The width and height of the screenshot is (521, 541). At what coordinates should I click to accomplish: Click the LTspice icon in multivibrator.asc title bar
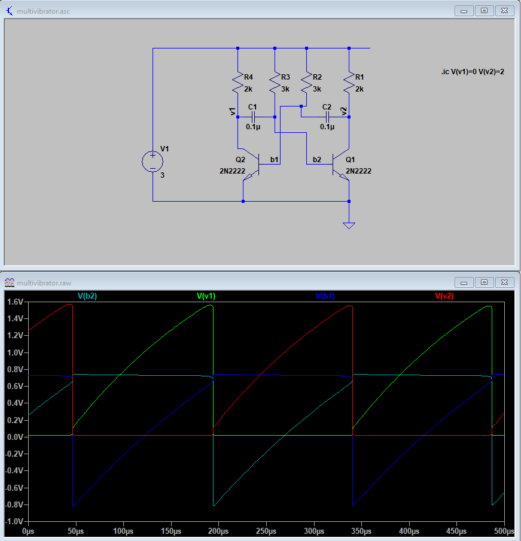click(8, 10)
